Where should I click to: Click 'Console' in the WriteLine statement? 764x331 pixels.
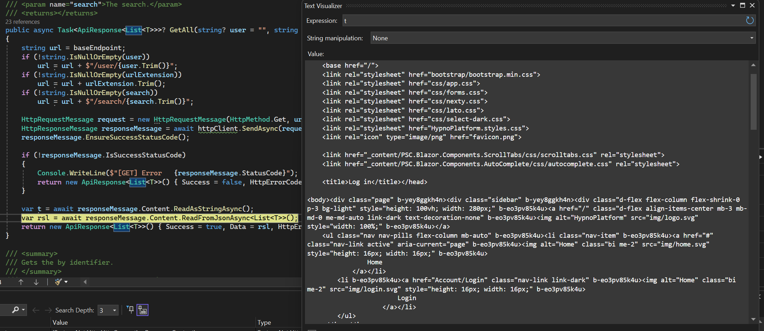click(x=52, y=173)
